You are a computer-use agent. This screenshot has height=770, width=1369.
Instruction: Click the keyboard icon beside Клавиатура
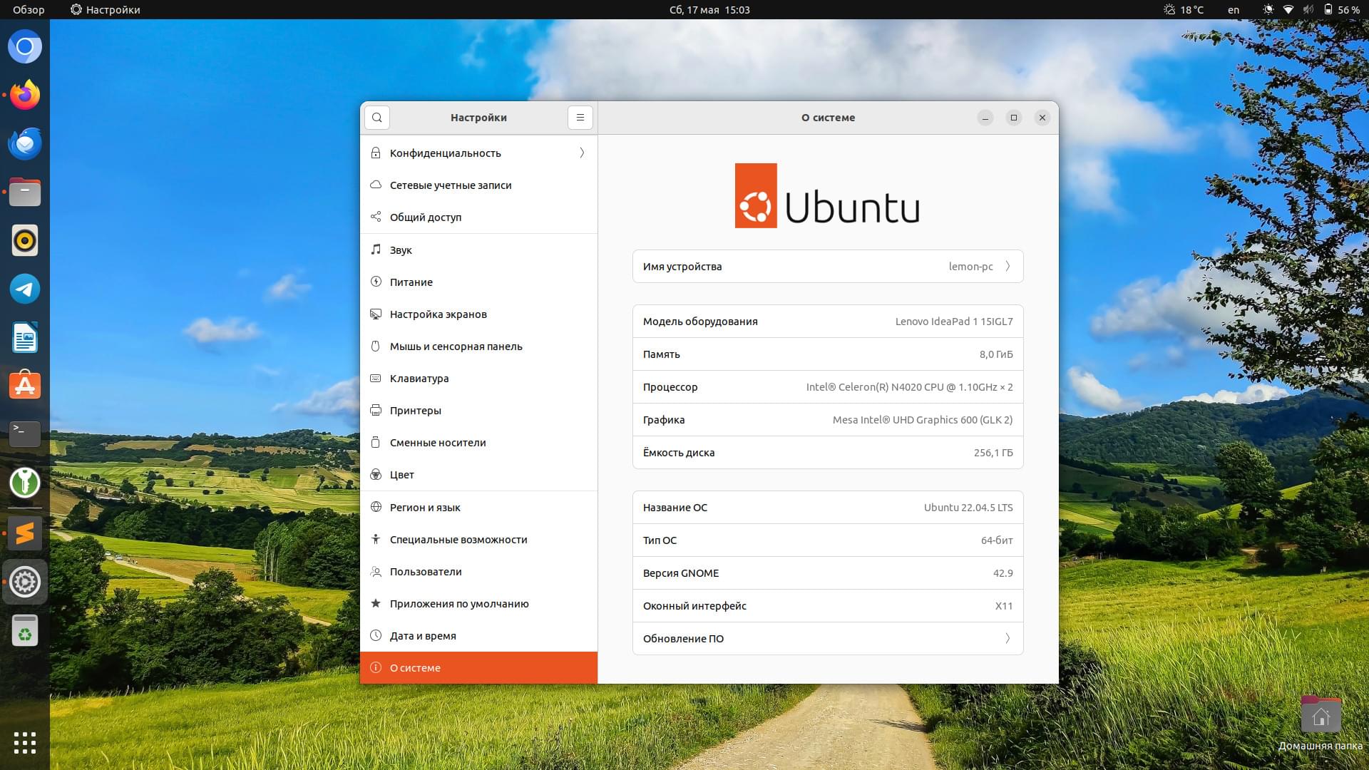click(x=376, y=378)
